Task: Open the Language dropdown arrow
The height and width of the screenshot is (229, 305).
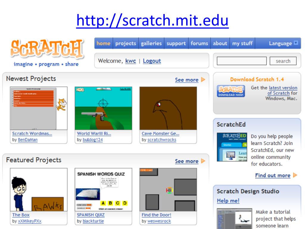Action: point(296,43)
